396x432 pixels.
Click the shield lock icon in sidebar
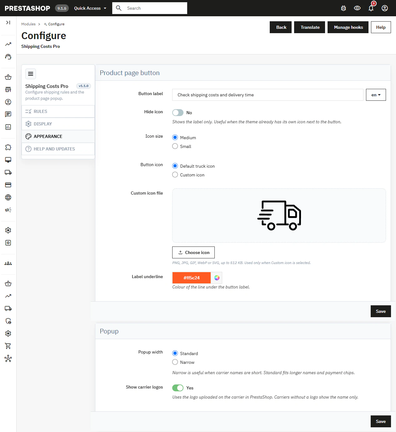coord(8,321)
